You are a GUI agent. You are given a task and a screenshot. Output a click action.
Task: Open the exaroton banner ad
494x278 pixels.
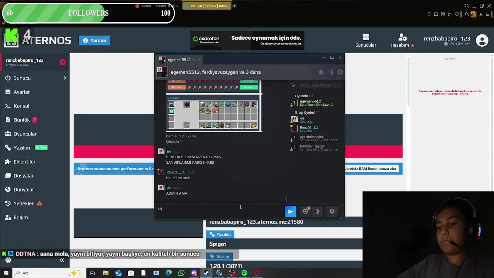pos(247,41)
